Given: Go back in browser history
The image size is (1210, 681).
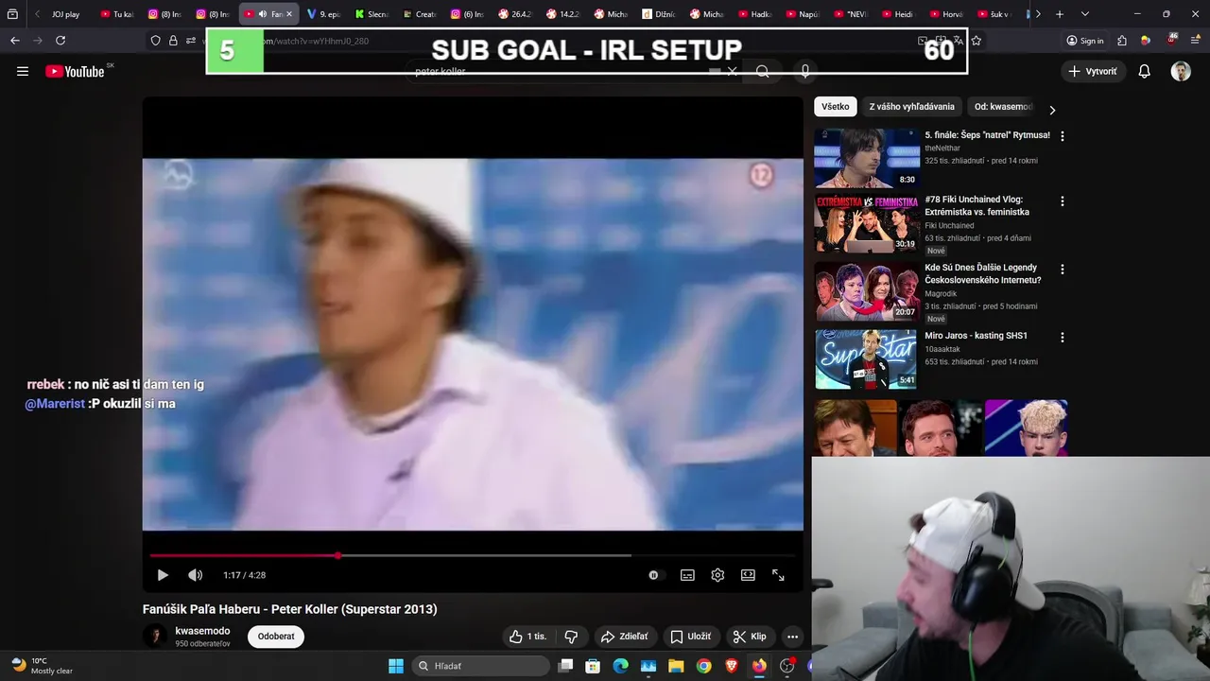Looking at the screenshot, I should pos(14,41).
